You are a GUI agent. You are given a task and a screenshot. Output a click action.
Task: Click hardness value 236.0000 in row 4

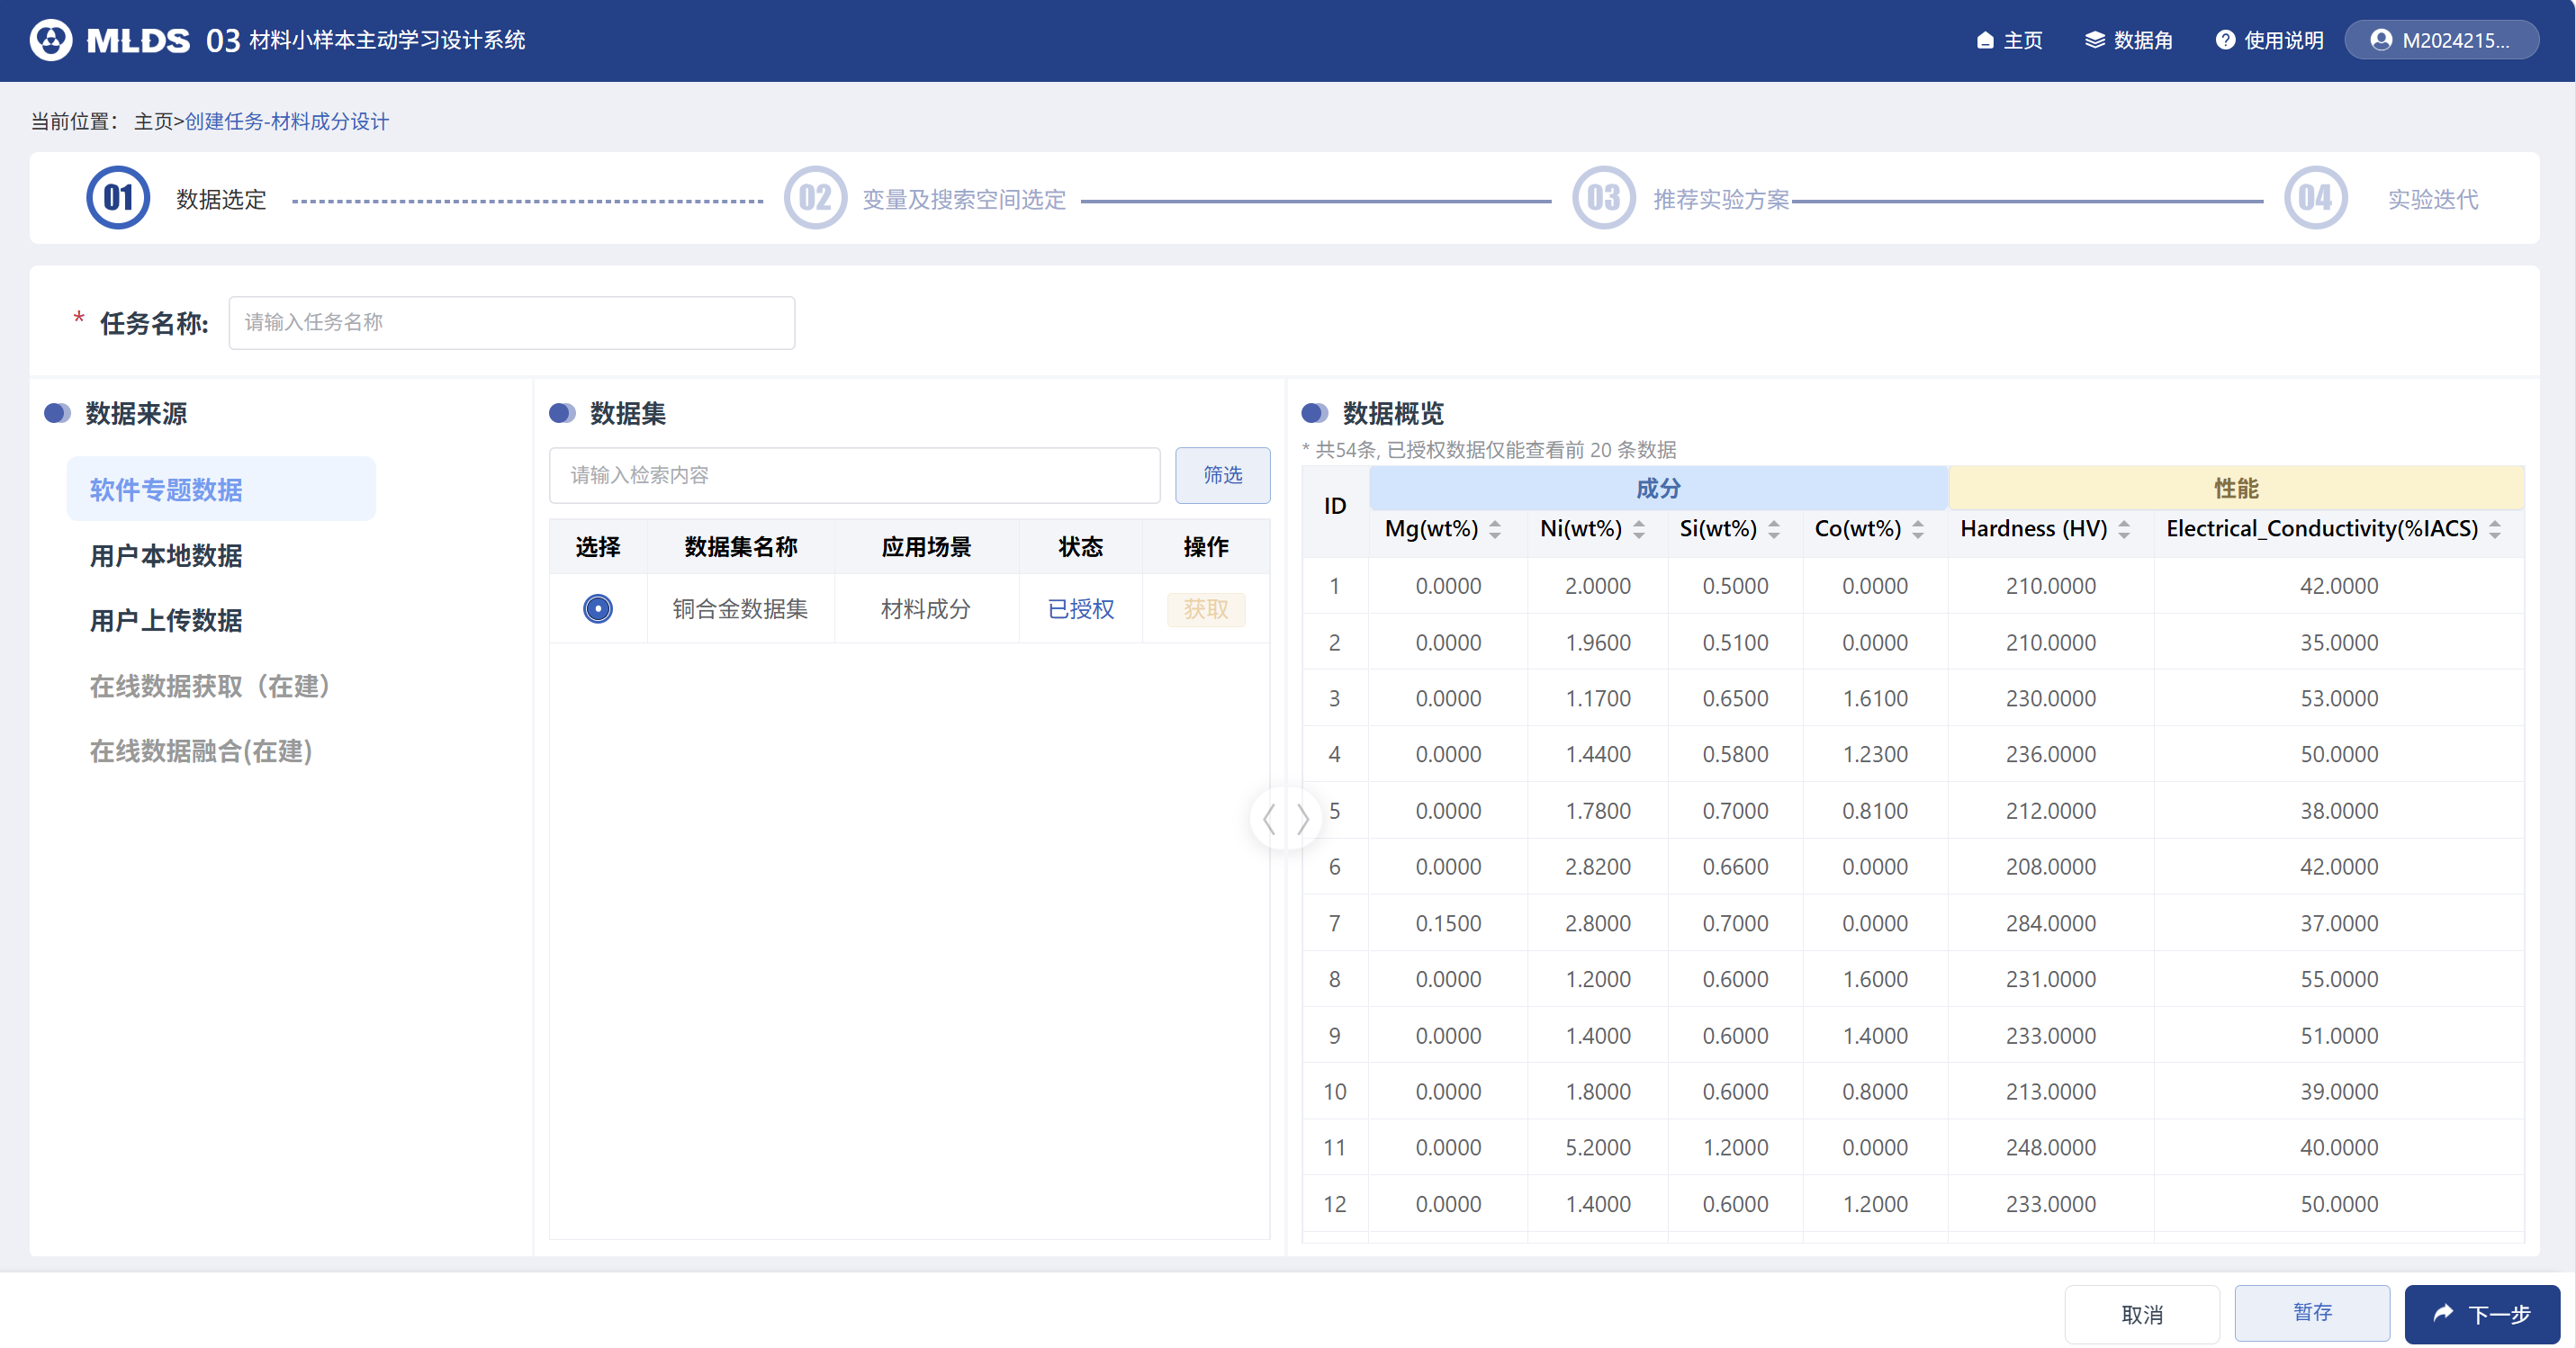coord(2050,754)
